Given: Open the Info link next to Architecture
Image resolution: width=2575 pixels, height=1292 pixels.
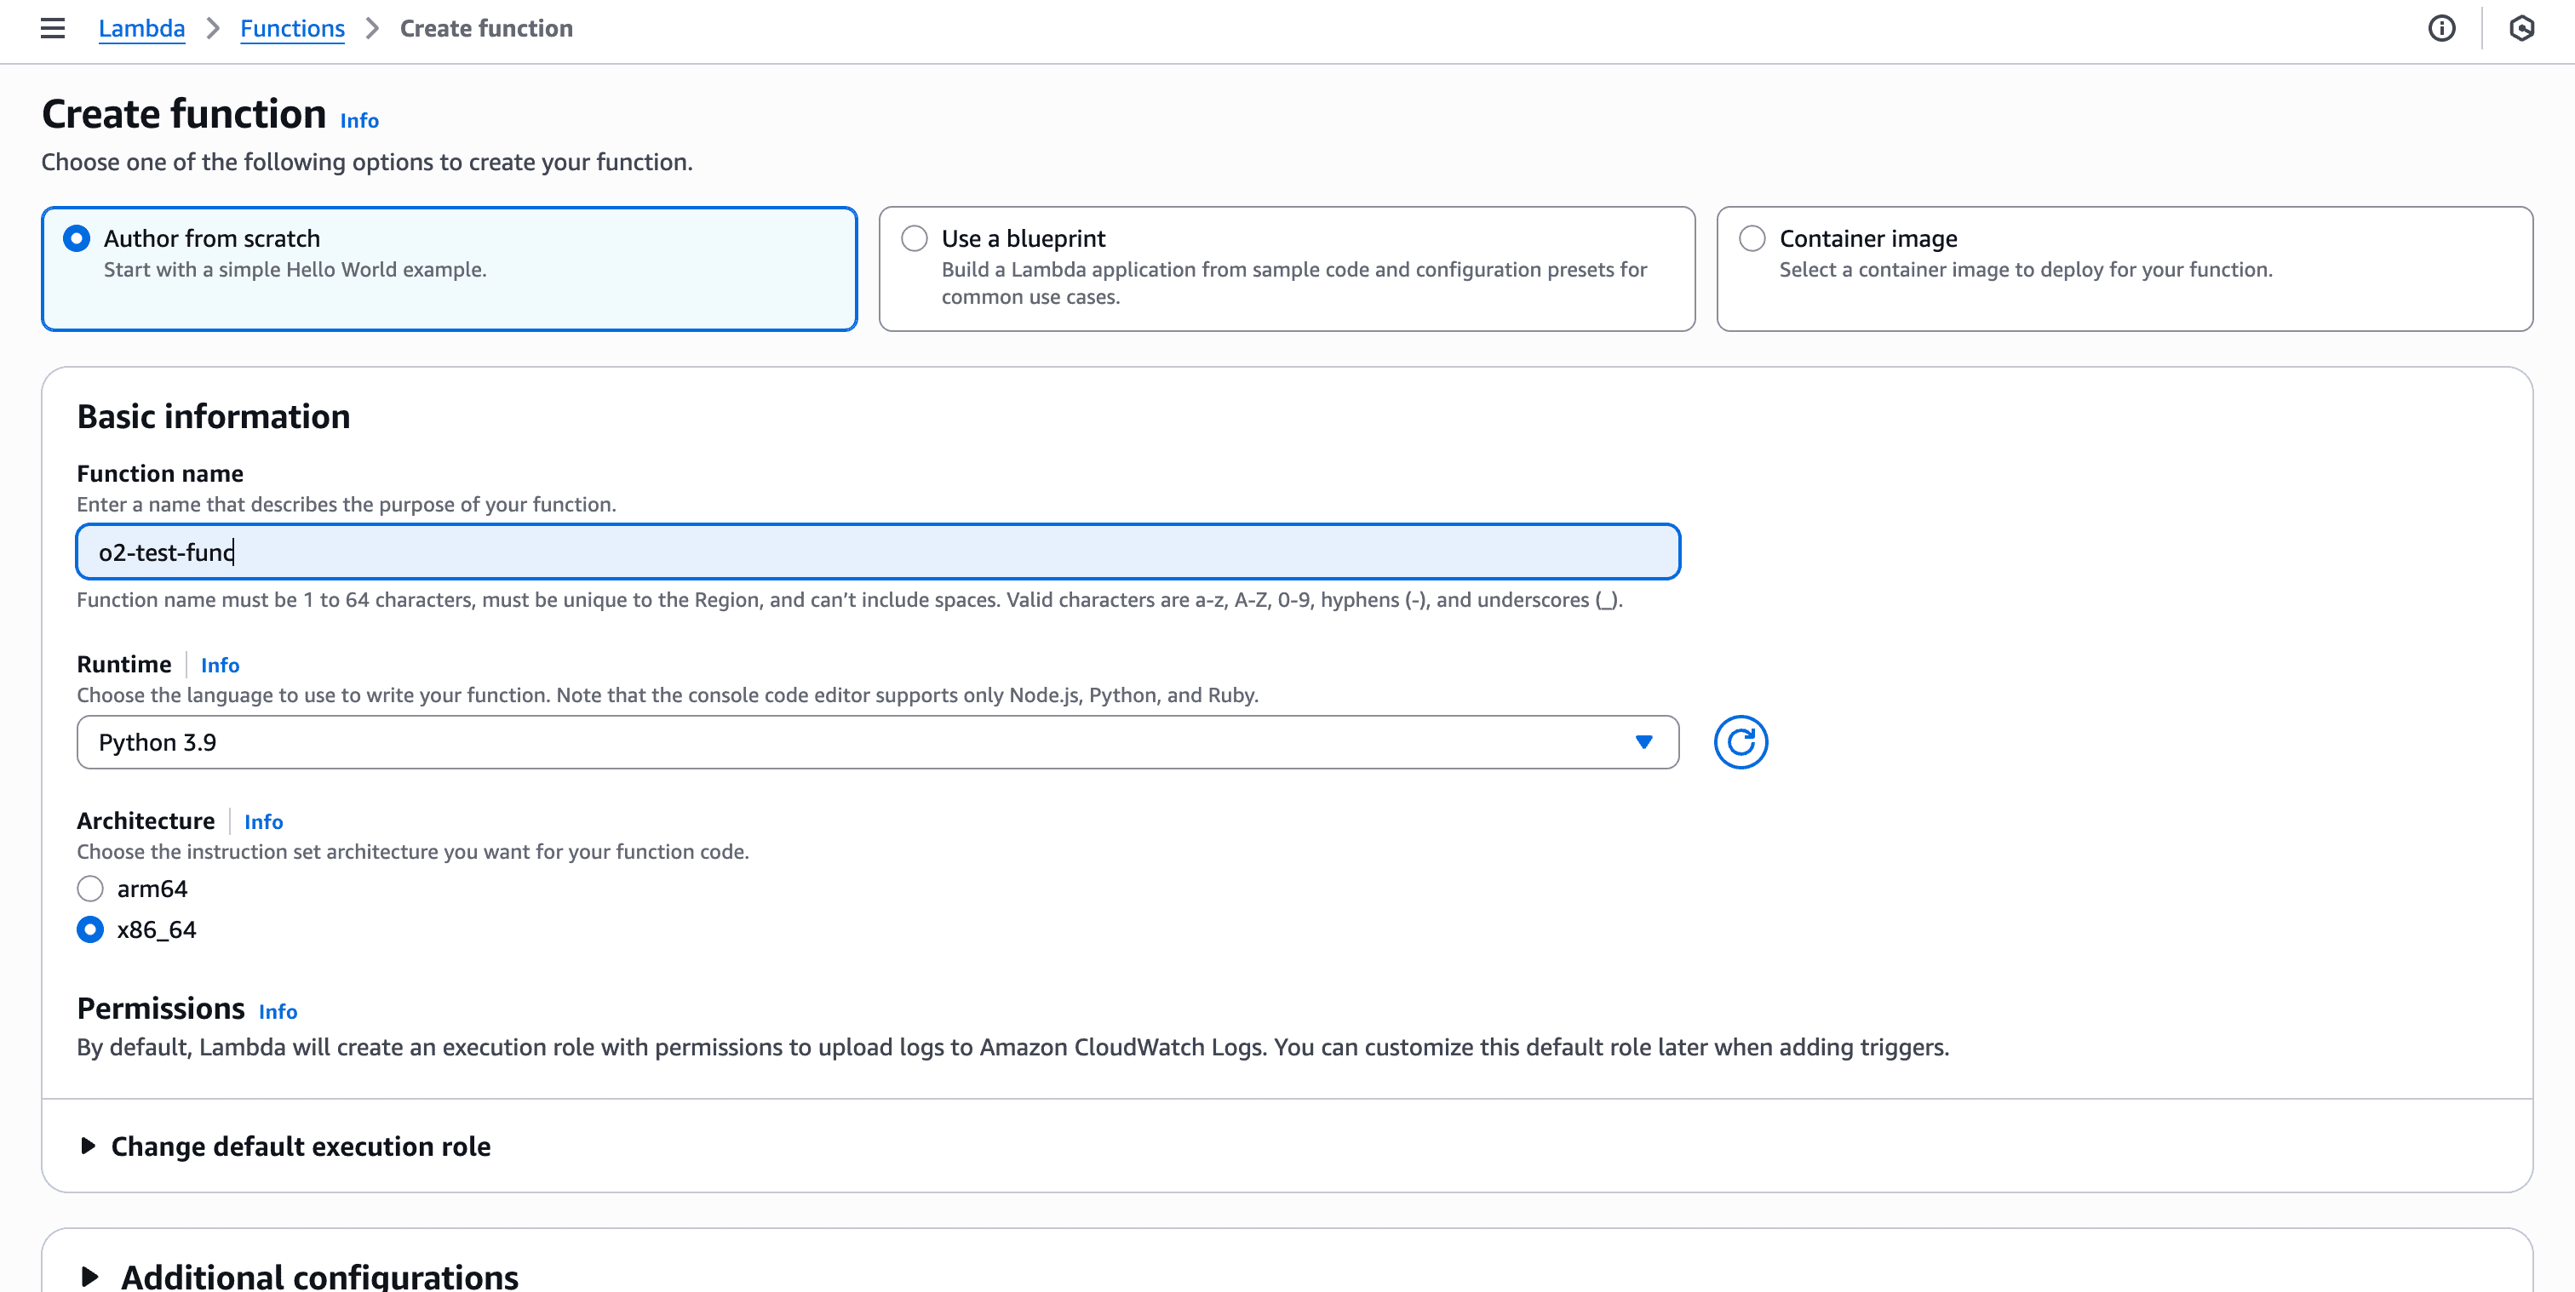Looking at the screenshot, I should pos(264,821).
